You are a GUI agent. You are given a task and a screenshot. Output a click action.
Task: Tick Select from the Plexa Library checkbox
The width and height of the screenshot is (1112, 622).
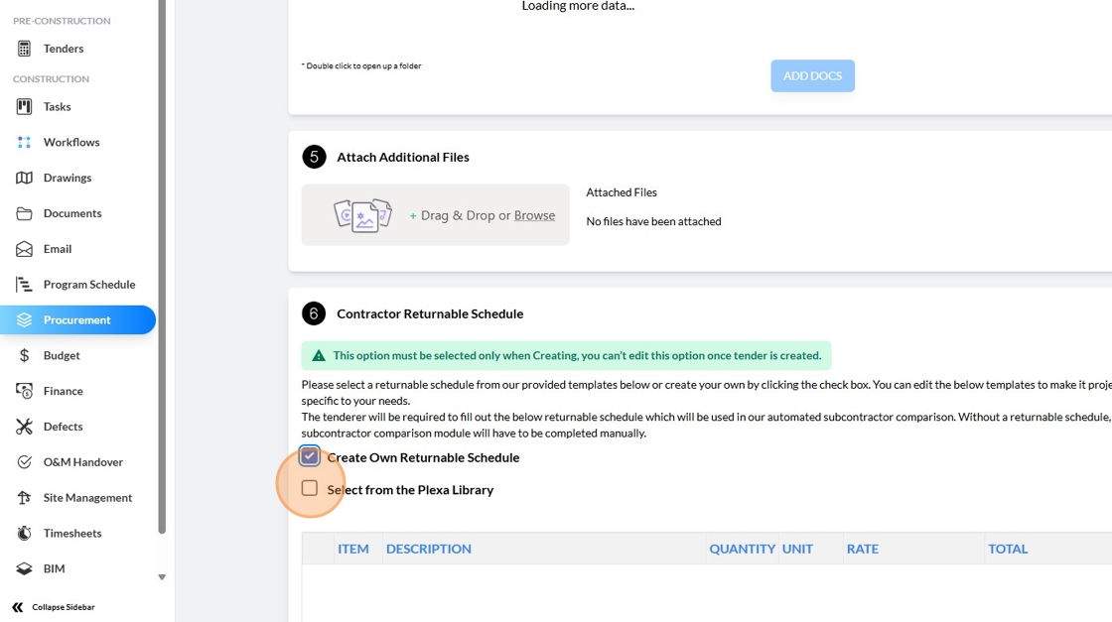[310, 488]
